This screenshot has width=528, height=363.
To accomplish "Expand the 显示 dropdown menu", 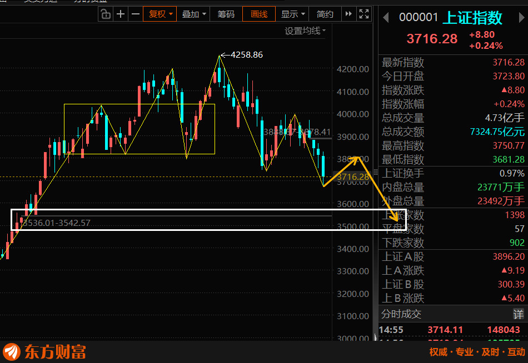I will coord(292,14).
